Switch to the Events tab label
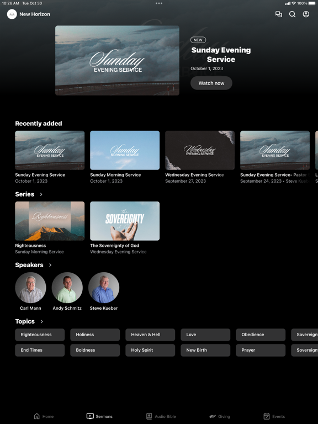Viewport: 318px width, 424px height. click(x=278, y=416)
